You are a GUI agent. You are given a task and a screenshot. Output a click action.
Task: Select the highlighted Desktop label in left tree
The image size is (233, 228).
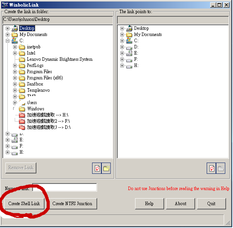tap(27, 28)
